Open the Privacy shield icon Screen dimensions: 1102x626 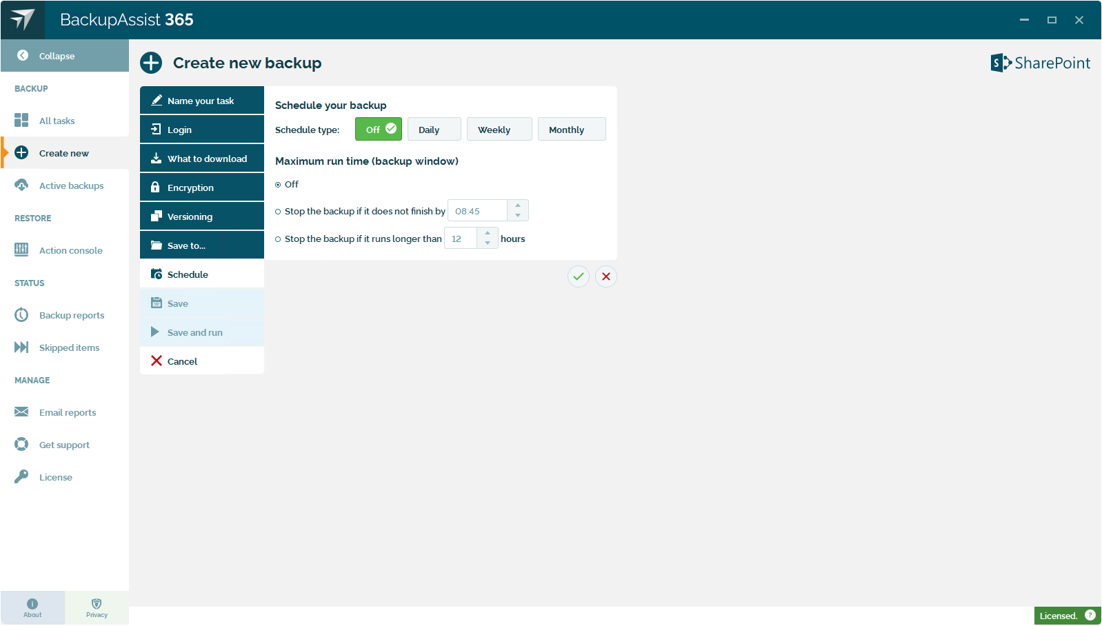click(97, 603)
